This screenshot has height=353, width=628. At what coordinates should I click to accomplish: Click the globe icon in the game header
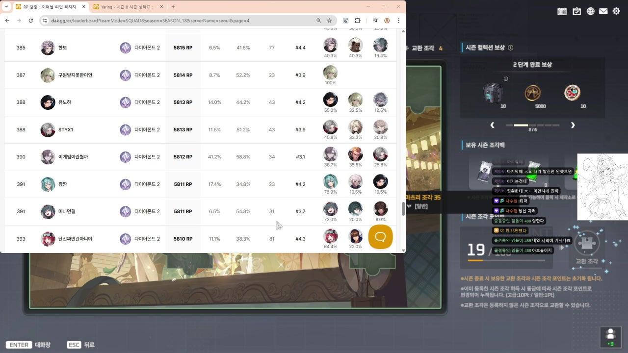tap(590, 11)
